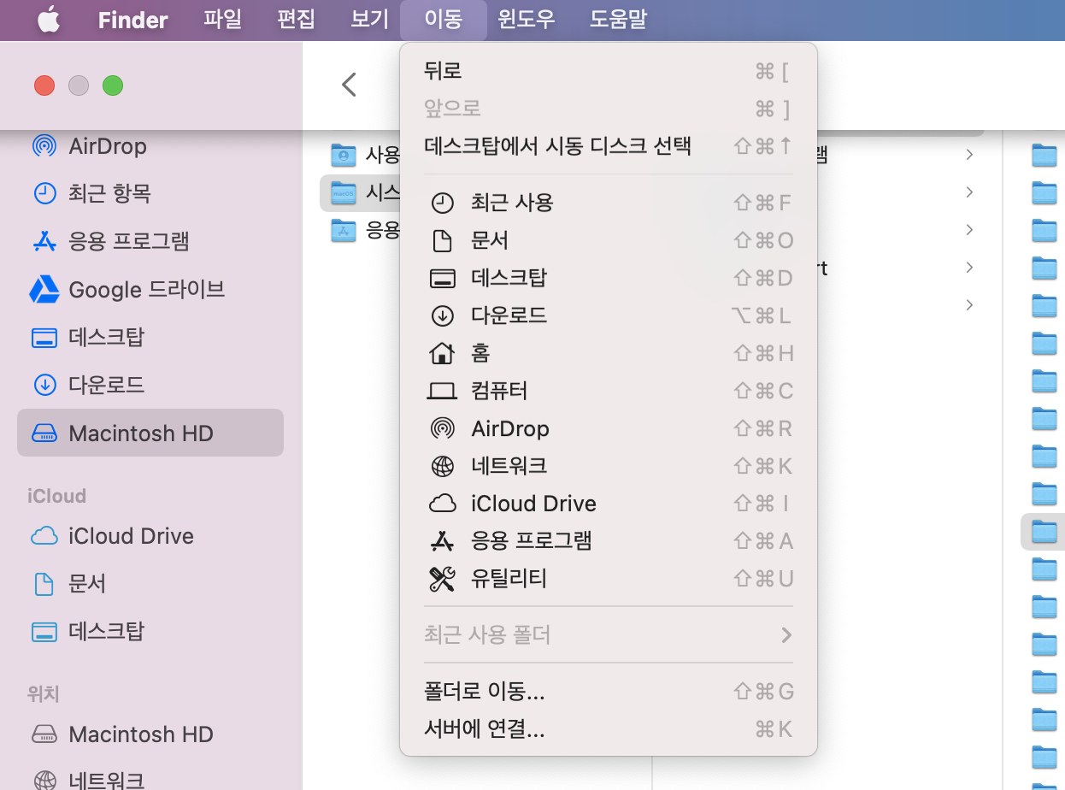1065x790 pixels.
Task: Click the sidebar 다운로드 icon
Action: pyautogui.click(x=44, y=385)
